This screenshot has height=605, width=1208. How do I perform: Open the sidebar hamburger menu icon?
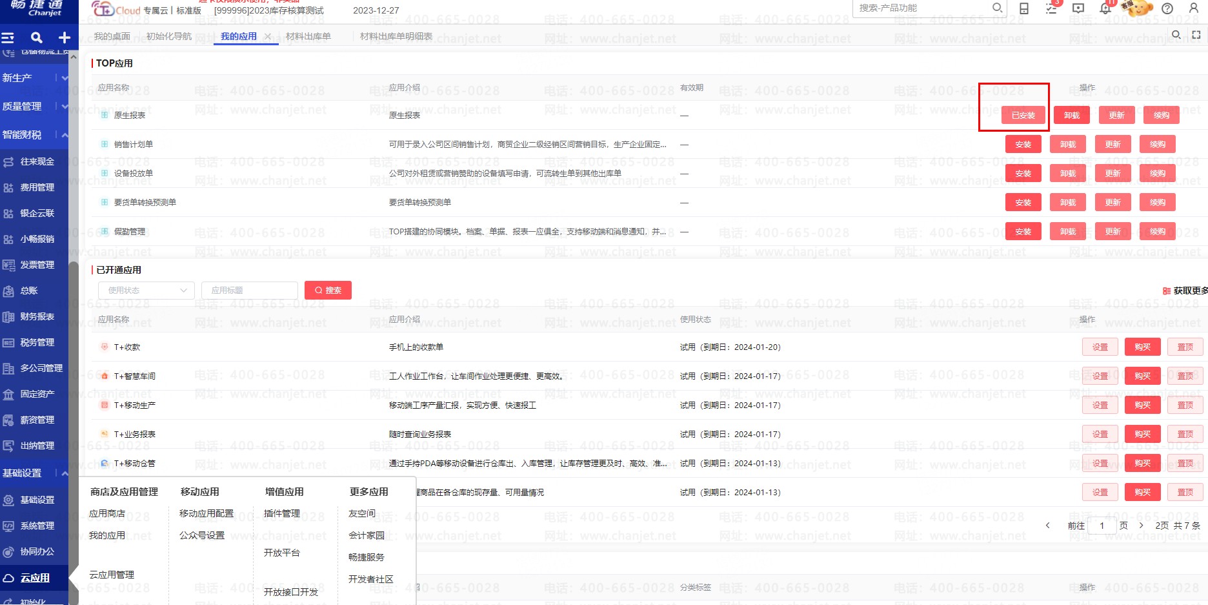tap(8, 37)
